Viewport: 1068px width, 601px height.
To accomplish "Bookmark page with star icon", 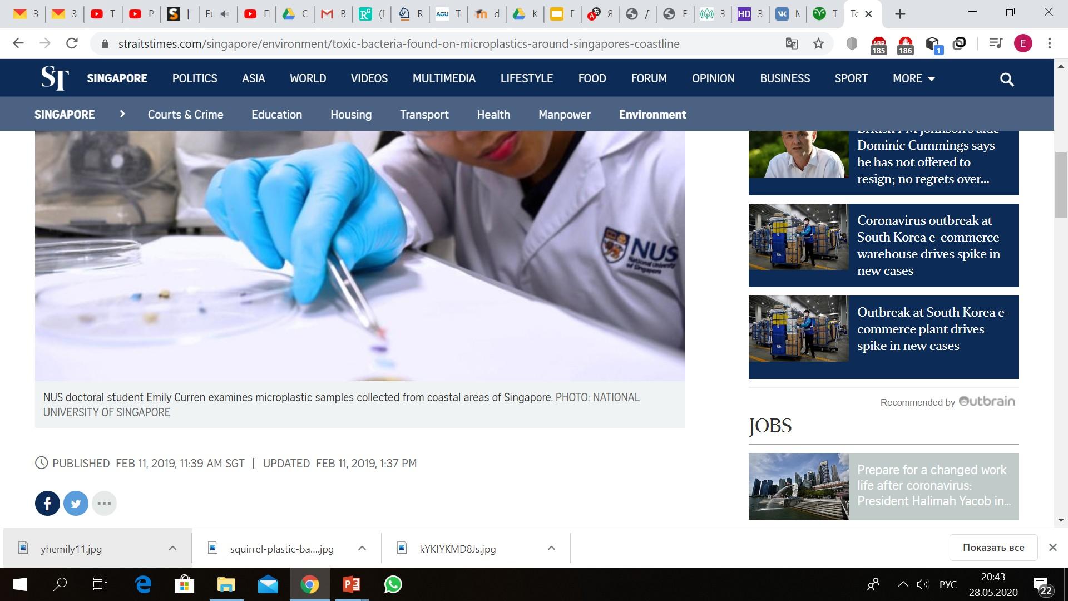I will pyautogui.click(x=818, y=43).
